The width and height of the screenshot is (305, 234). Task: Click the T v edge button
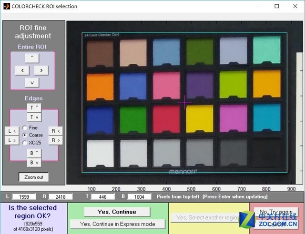point(34,117)
